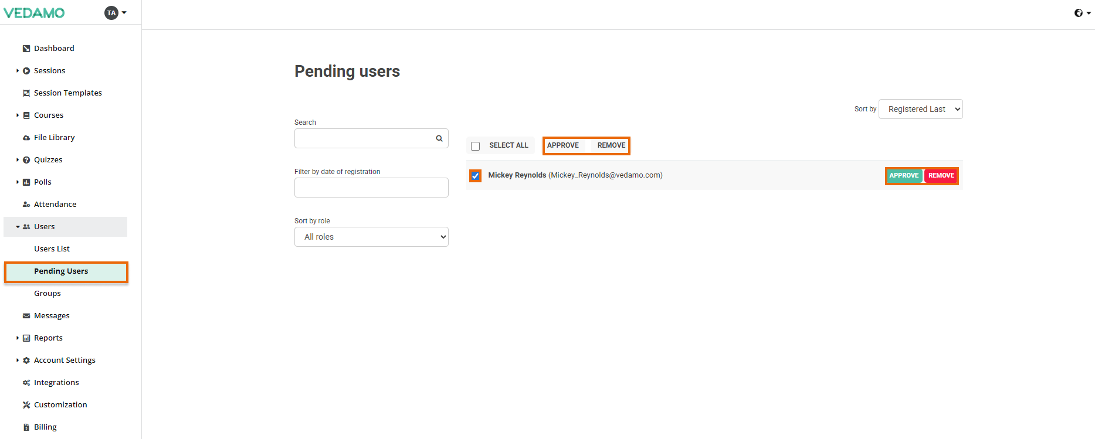This screenshot has height=439, width=1095.
Task: Expand the Account Settings menu arrow
Action: (18, 360)
